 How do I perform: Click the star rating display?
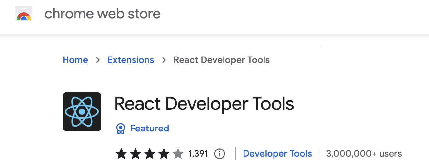150,154
